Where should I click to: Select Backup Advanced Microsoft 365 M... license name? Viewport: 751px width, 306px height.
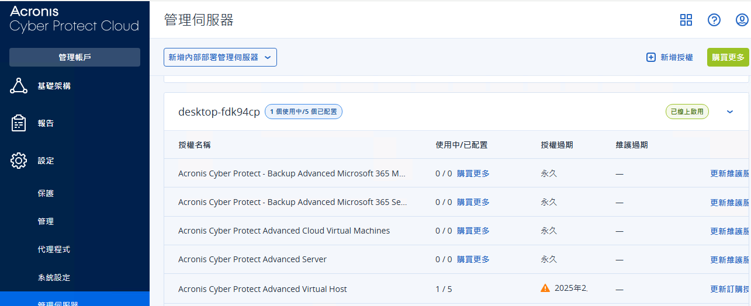[292, 173]
